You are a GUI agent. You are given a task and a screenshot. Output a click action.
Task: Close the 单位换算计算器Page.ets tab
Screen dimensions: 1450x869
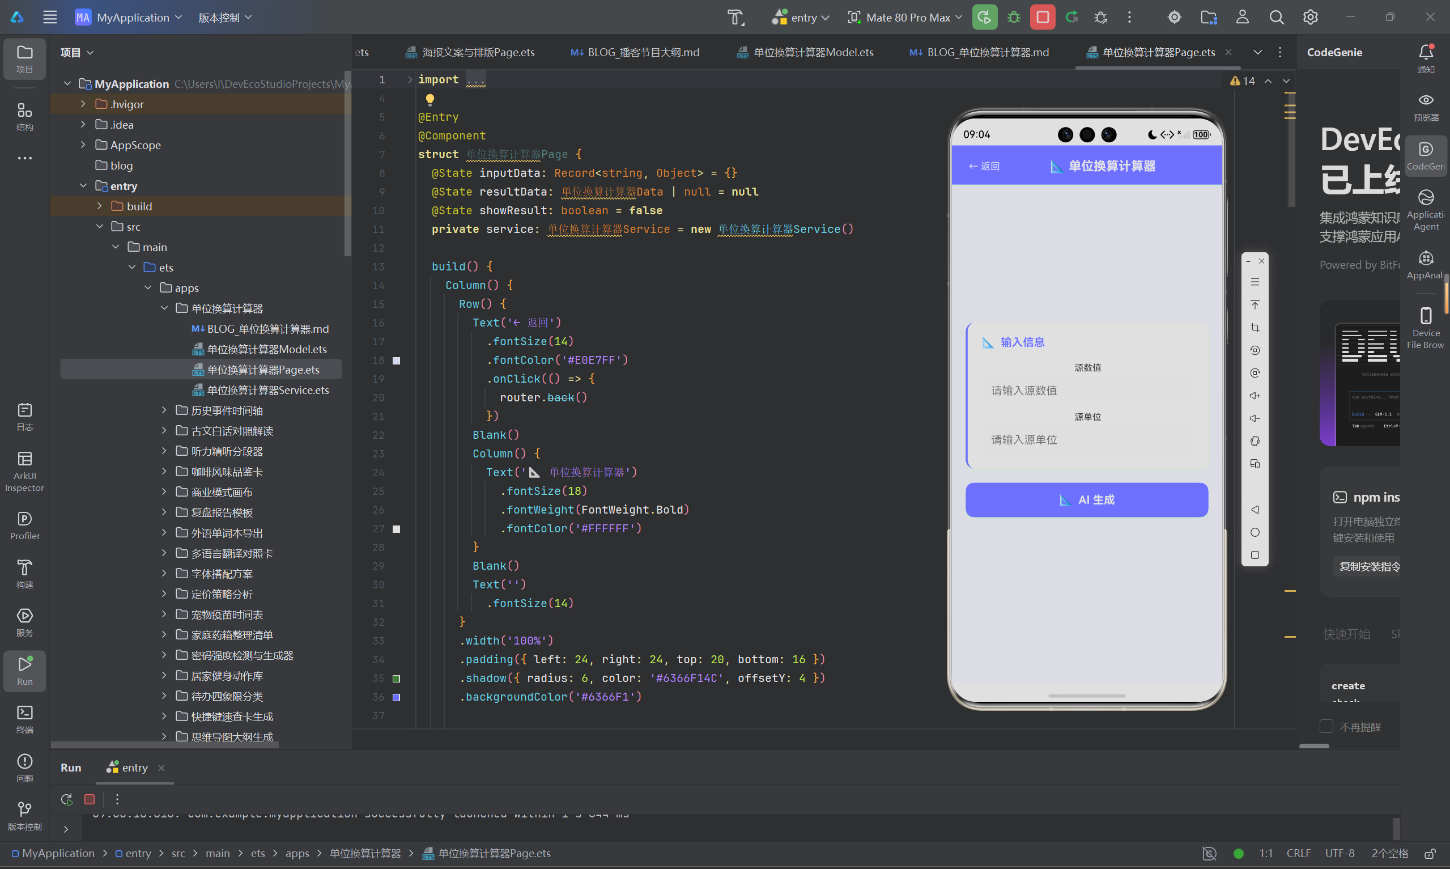click(1228, 52)
